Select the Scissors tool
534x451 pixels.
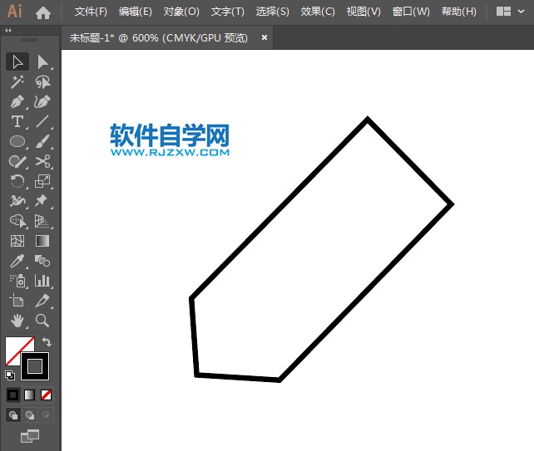coord(42,161)
